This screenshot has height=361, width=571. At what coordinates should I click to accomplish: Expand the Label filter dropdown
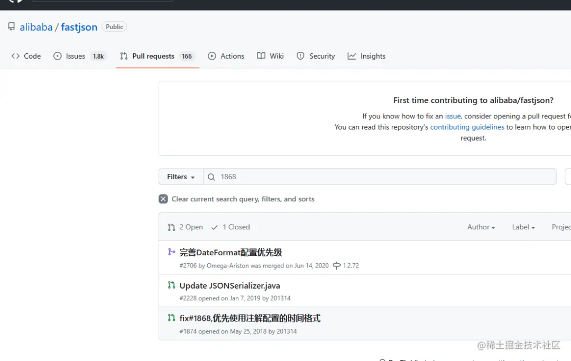point(523,227)
